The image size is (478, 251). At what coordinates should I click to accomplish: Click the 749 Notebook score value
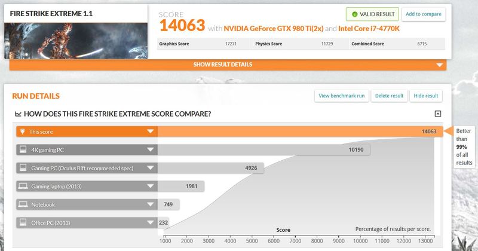[x=168, y=204]
